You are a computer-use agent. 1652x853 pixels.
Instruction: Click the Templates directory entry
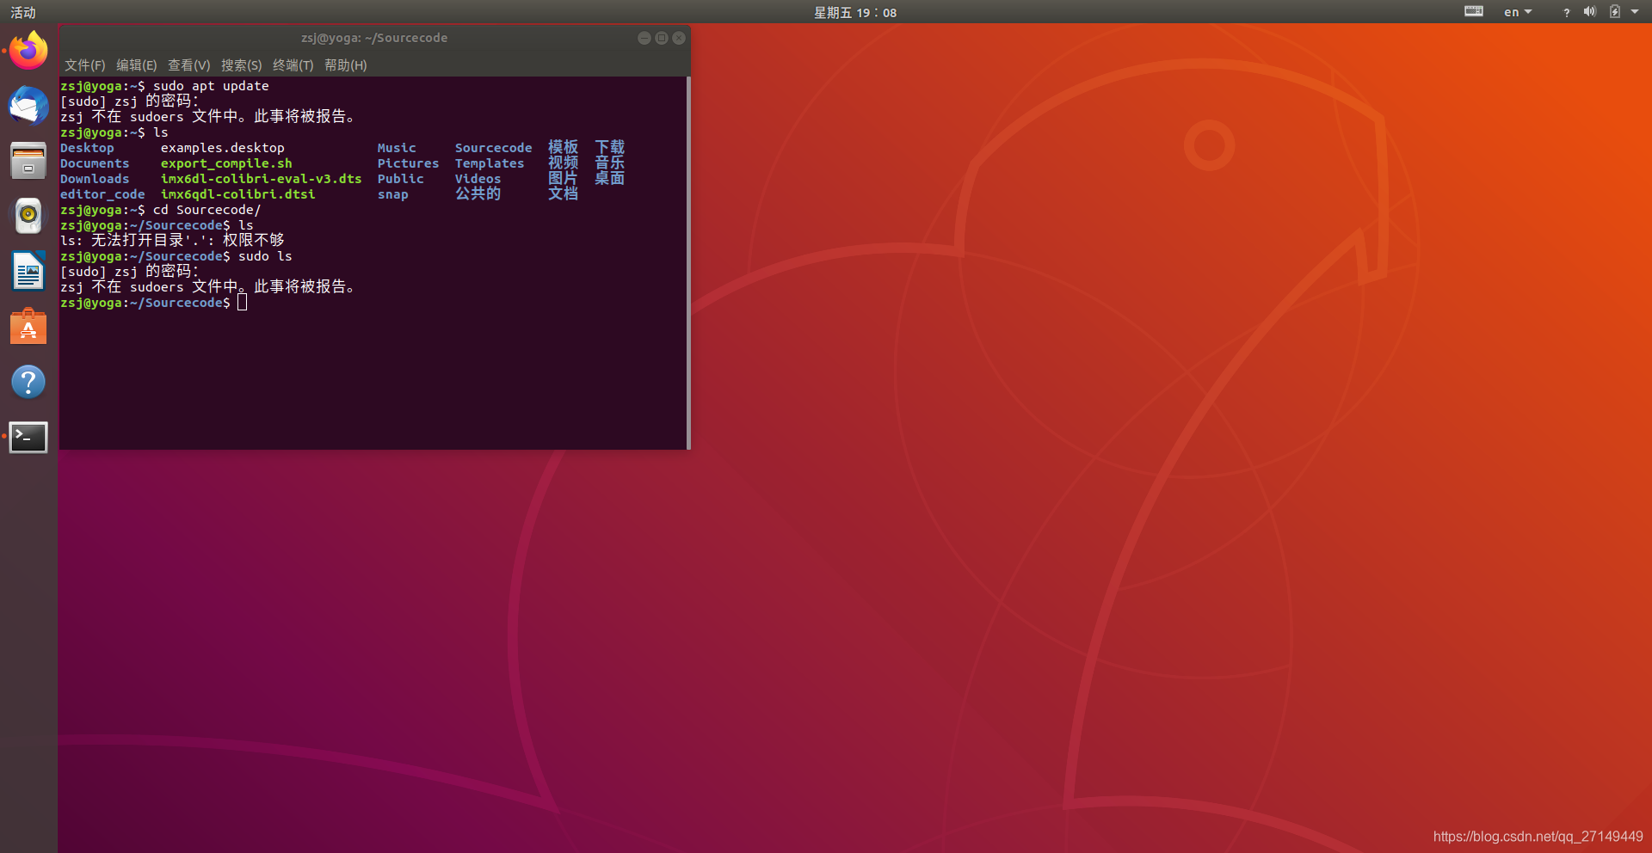[490, 163]
